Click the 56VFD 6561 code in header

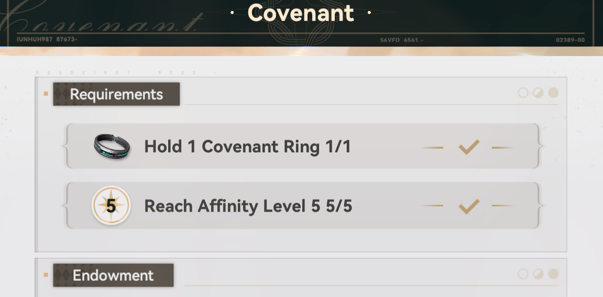point(401,40)
